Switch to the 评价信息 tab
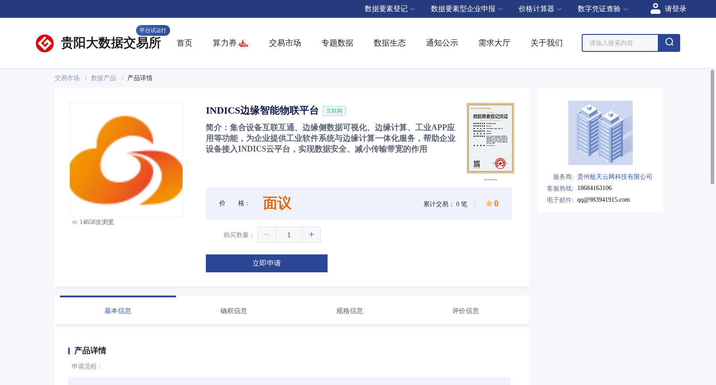Image resolution: width=716 pixels, height=385 pixels. point(465,310)
